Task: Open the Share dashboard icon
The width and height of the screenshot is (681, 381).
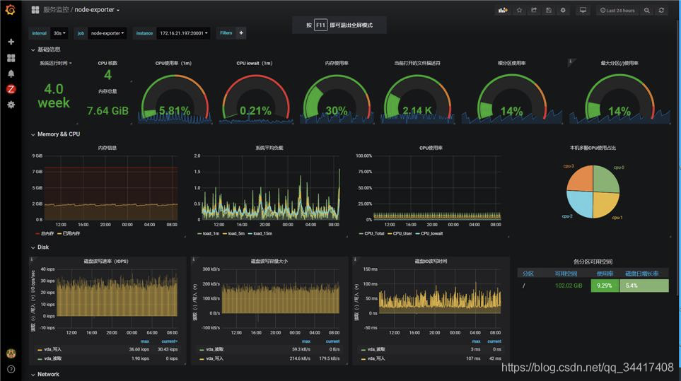Action: pyautogui.click(x=534, y=10)
